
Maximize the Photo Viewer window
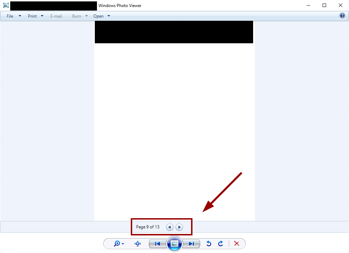(x=324, y=5)
